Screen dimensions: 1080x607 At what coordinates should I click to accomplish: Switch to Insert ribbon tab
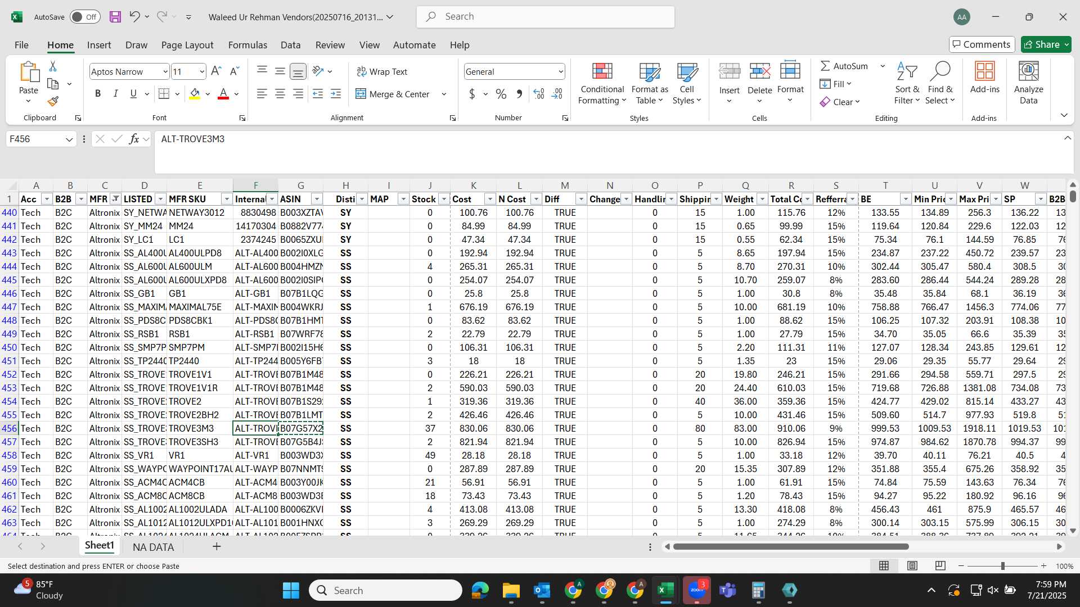99,45
